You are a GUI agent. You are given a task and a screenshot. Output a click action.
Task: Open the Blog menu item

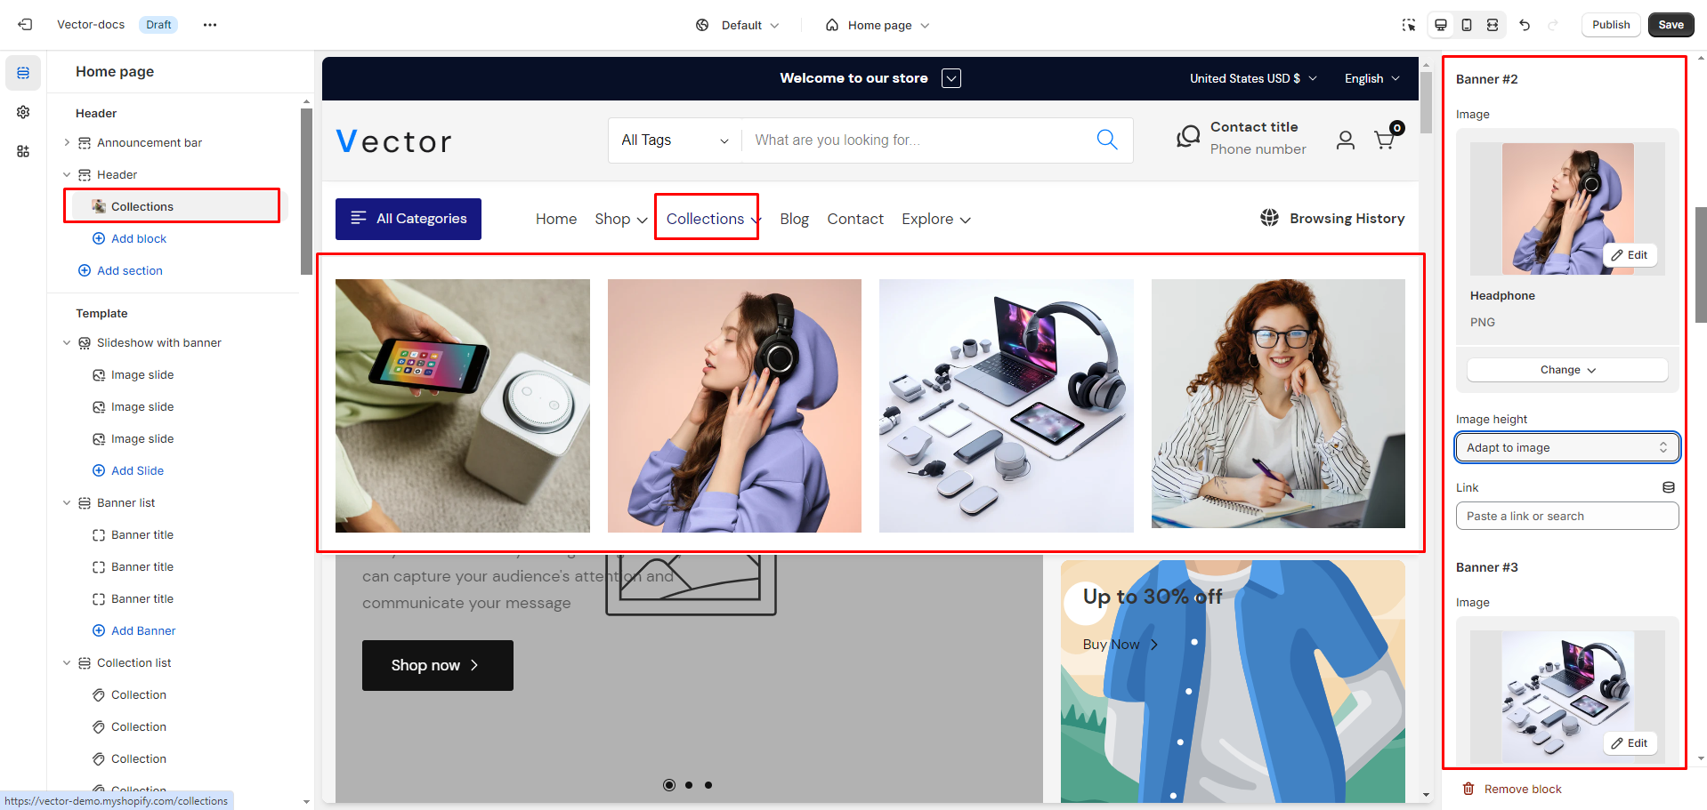point(794,219)
